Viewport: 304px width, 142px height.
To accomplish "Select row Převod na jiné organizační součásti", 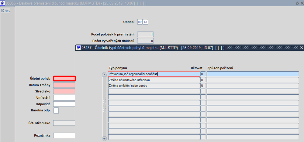I will (x=154, y=74).
